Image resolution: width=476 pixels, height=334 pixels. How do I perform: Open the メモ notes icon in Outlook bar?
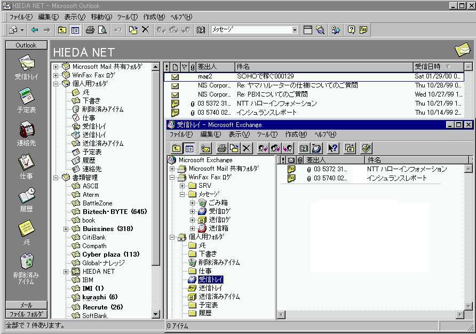click(x=26, y=232)
